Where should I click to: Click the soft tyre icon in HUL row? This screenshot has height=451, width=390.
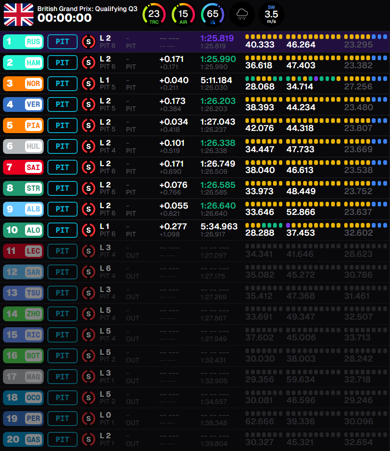click(88, 146)
